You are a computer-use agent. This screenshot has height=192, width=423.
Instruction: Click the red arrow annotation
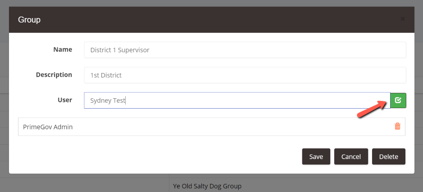coord(372,109)
